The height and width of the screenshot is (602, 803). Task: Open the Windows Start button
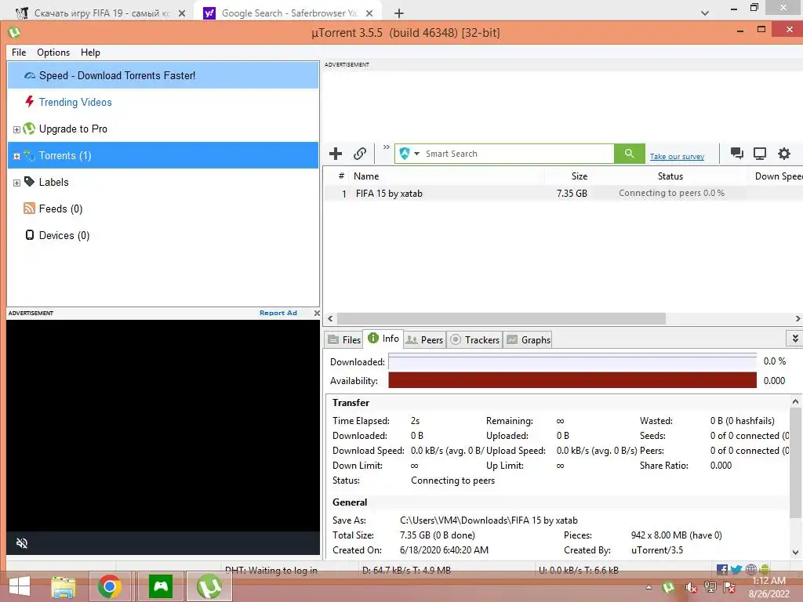click(x=19, y=586)
